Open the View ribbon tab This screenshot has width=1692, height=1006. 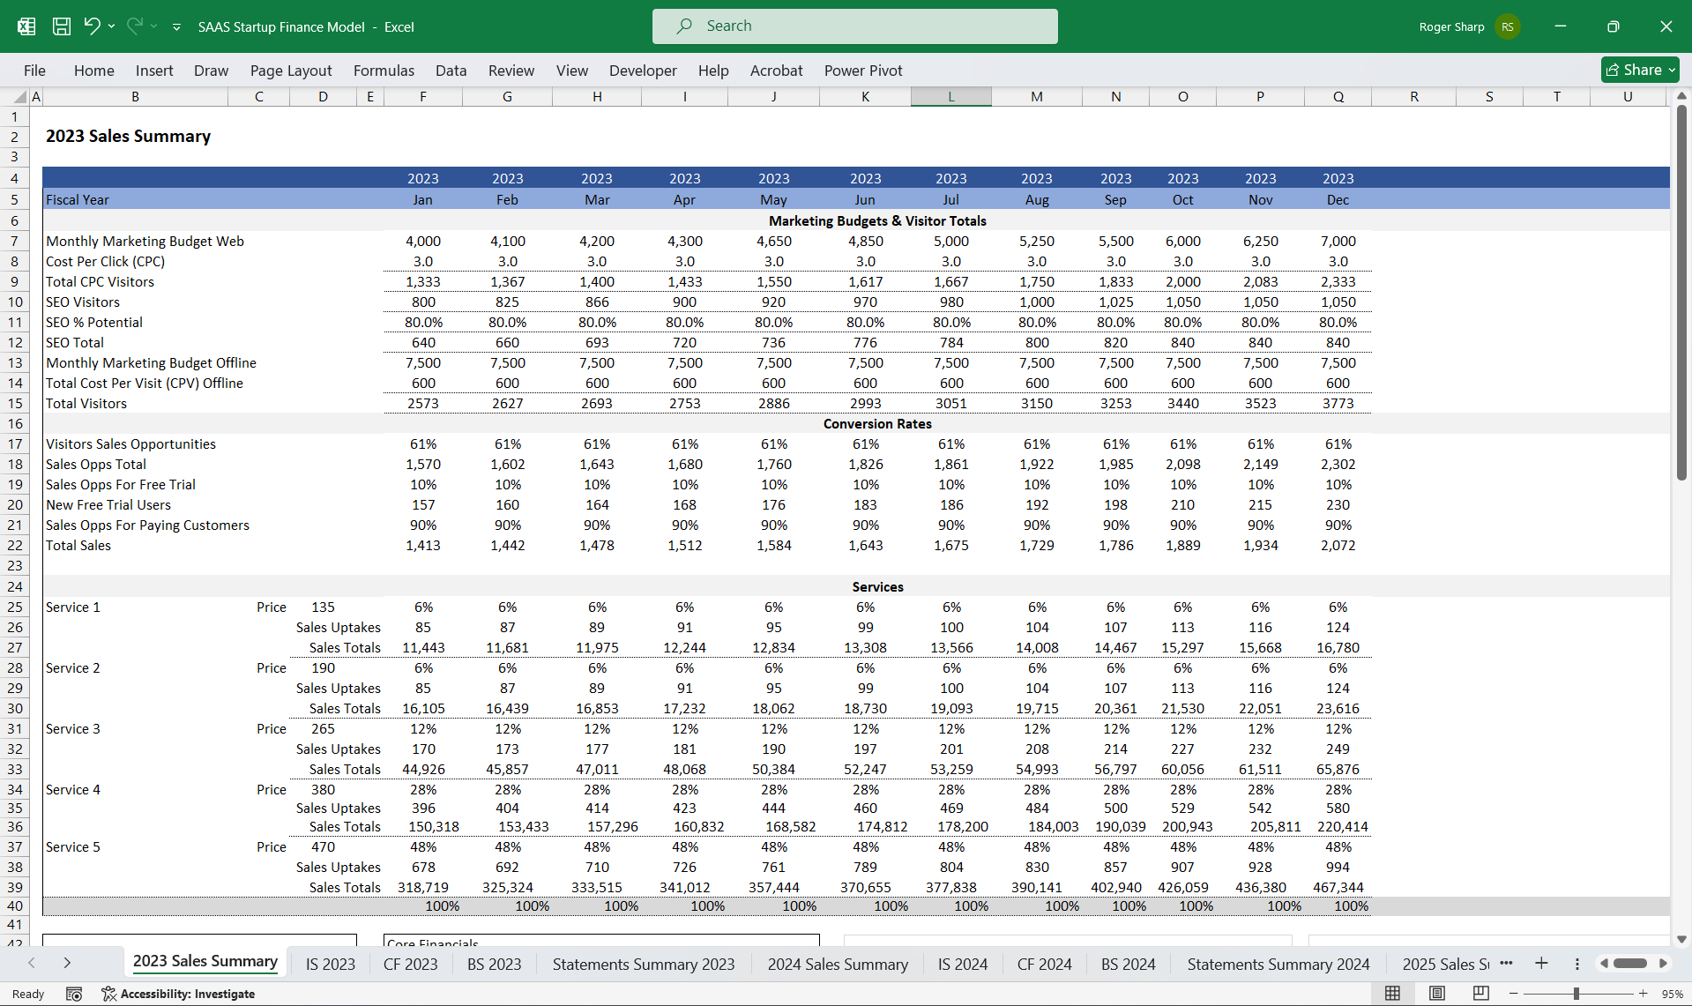pos(572,71)
